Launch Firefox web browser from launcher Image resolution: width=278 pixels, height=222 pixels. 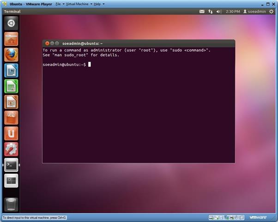pyautogui.click(x=11, y=54)
